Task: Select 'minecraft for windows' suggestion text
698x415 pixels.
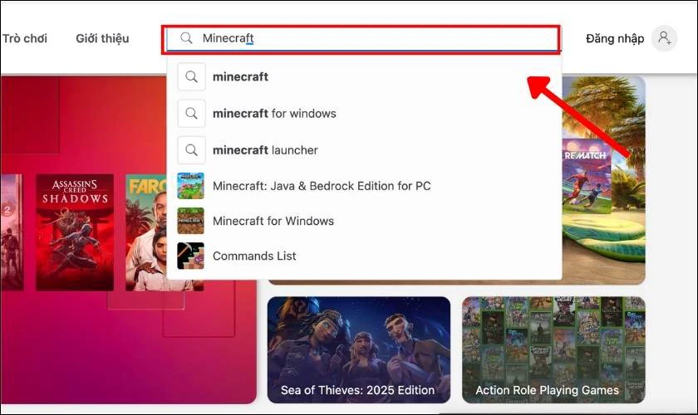Action: click(x=274, y=114)
